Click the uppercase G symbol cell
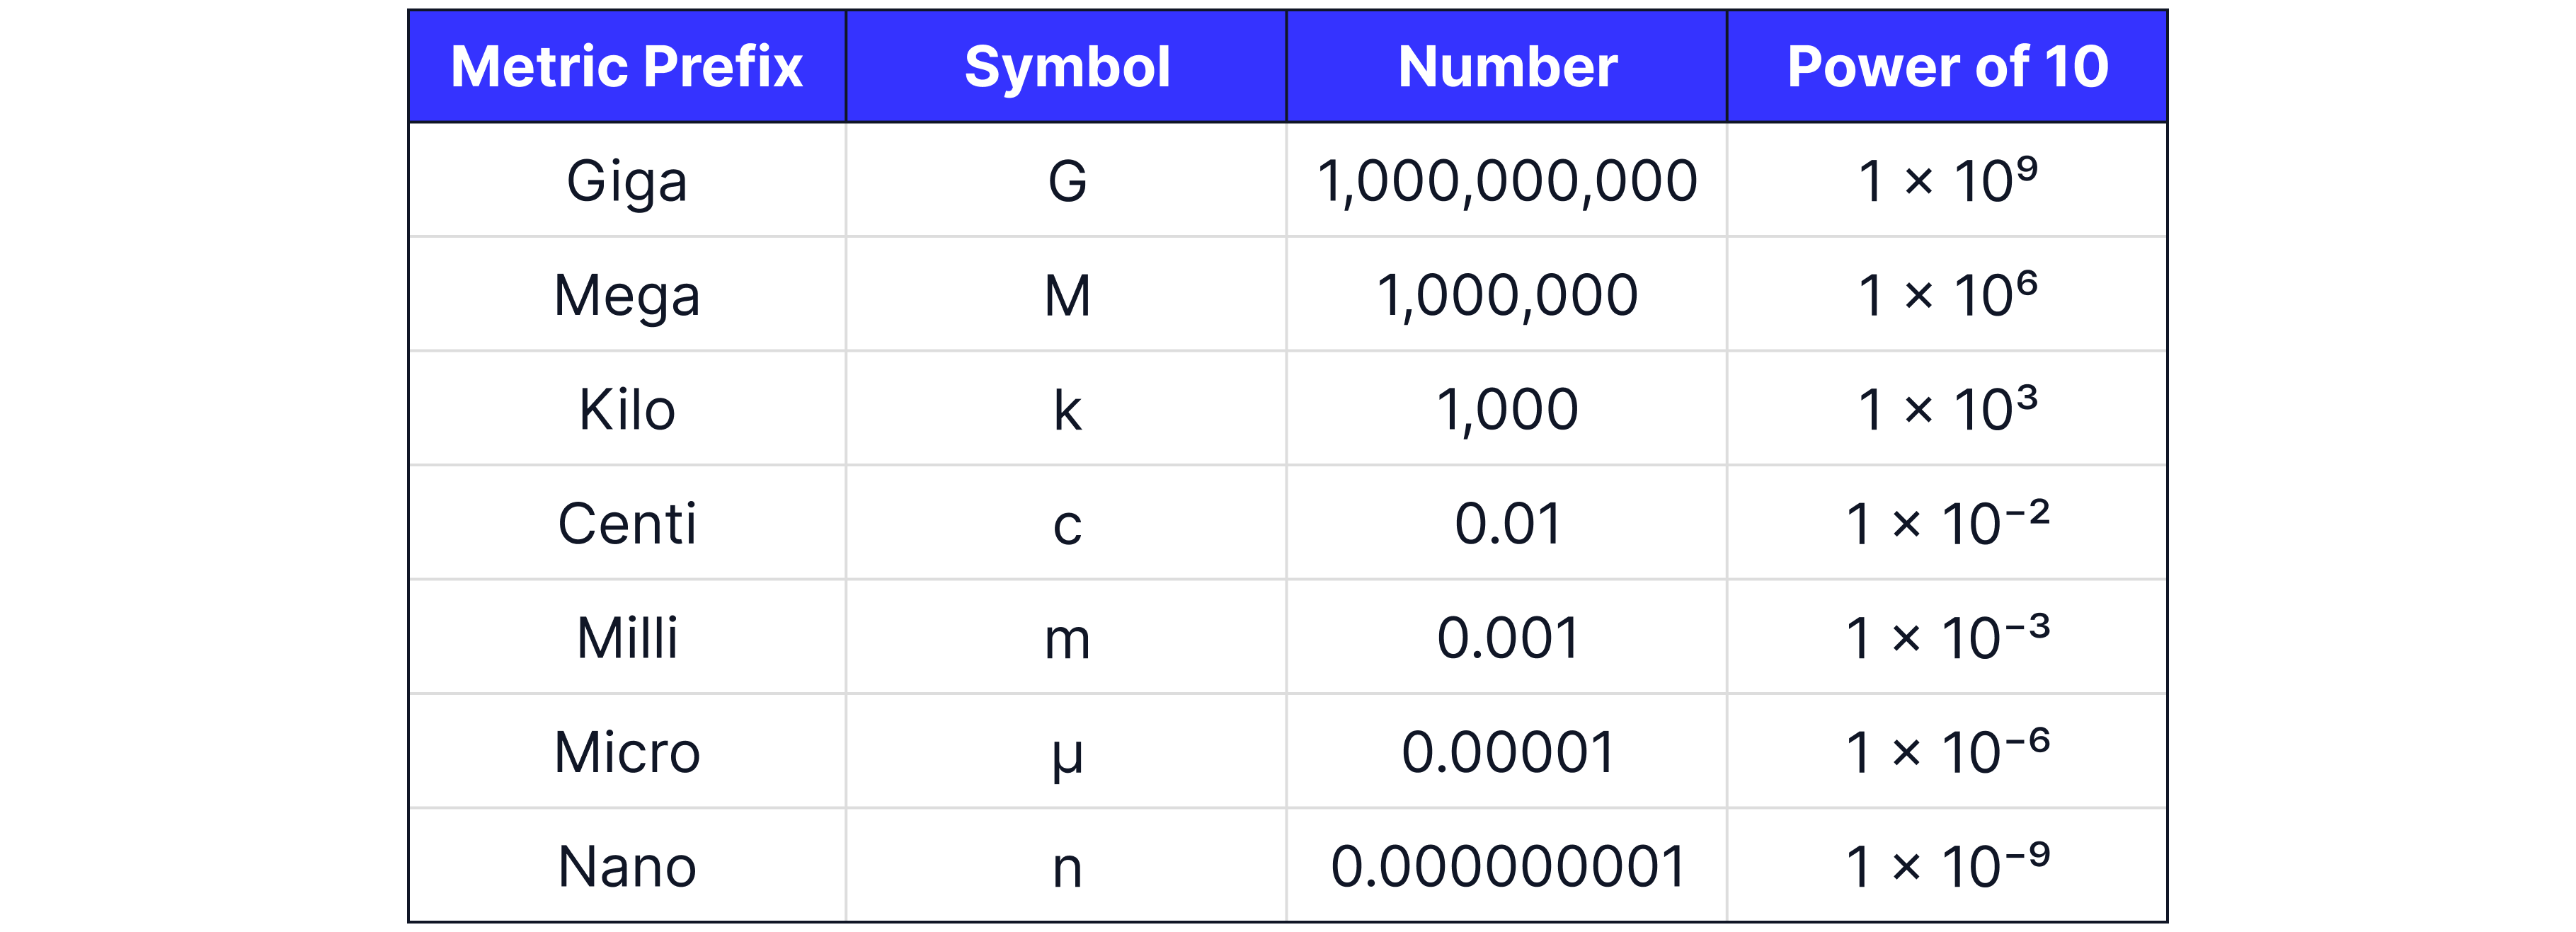The width and height of the screenshot is (2576, 932). 1067,181
